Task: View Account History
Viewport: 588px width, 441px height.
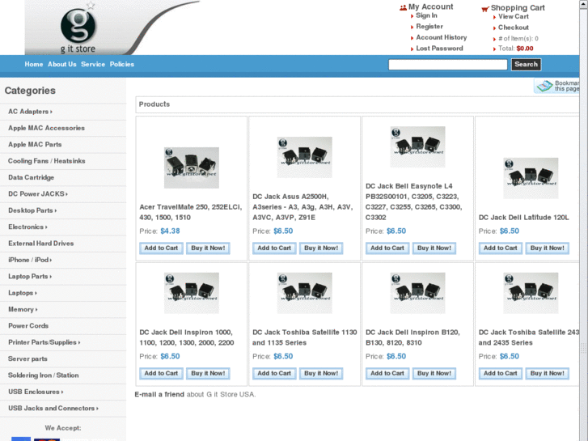Action: [442, 37]
